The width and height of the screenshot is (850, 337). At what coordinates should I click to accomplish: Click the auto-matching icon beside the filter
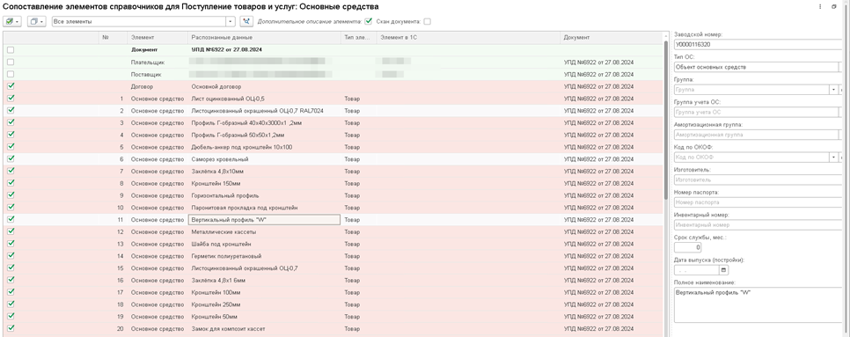click(x=246, y=21)
